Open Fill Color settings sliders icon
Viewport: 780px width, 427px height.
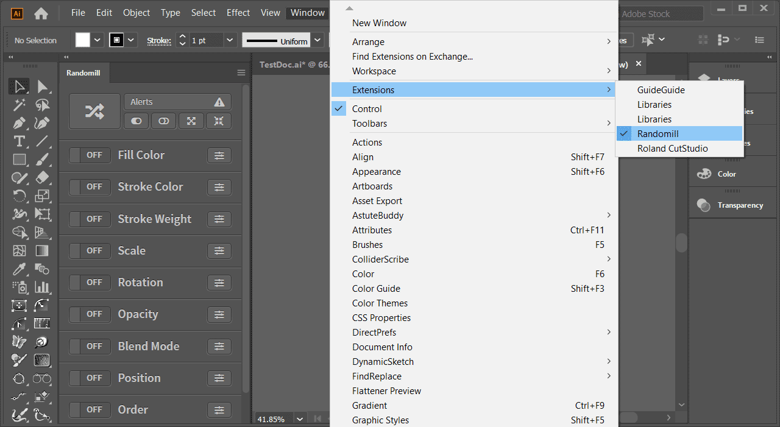point(219,155)
